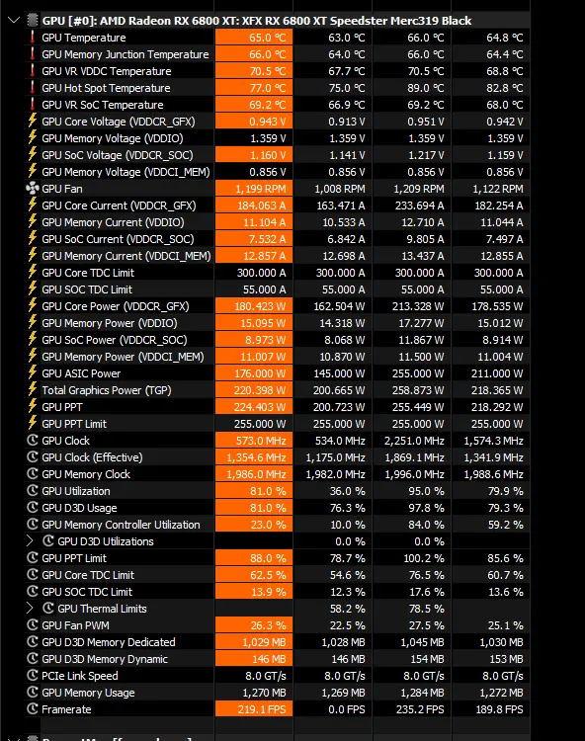585x741 pixels.
Task: Click current GPU Clock (Effective) 1,354.6 MHz
Action: [256, 457]
